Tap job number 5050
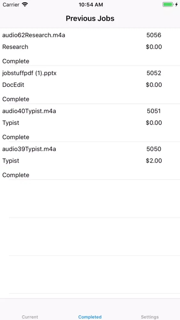Screen dimensions: 180x320 tap(154, 149)
